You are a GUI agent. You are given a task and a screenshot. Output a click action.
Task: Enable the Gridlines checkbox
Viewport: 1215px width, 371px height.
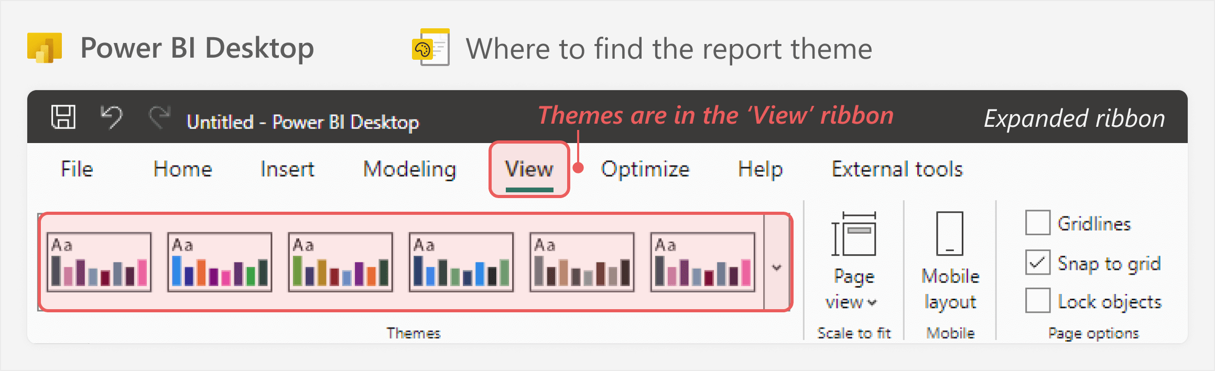1037,223
